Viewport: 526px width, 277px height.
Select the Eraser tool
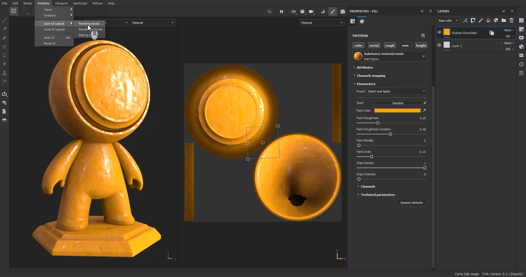pos(4,29)
